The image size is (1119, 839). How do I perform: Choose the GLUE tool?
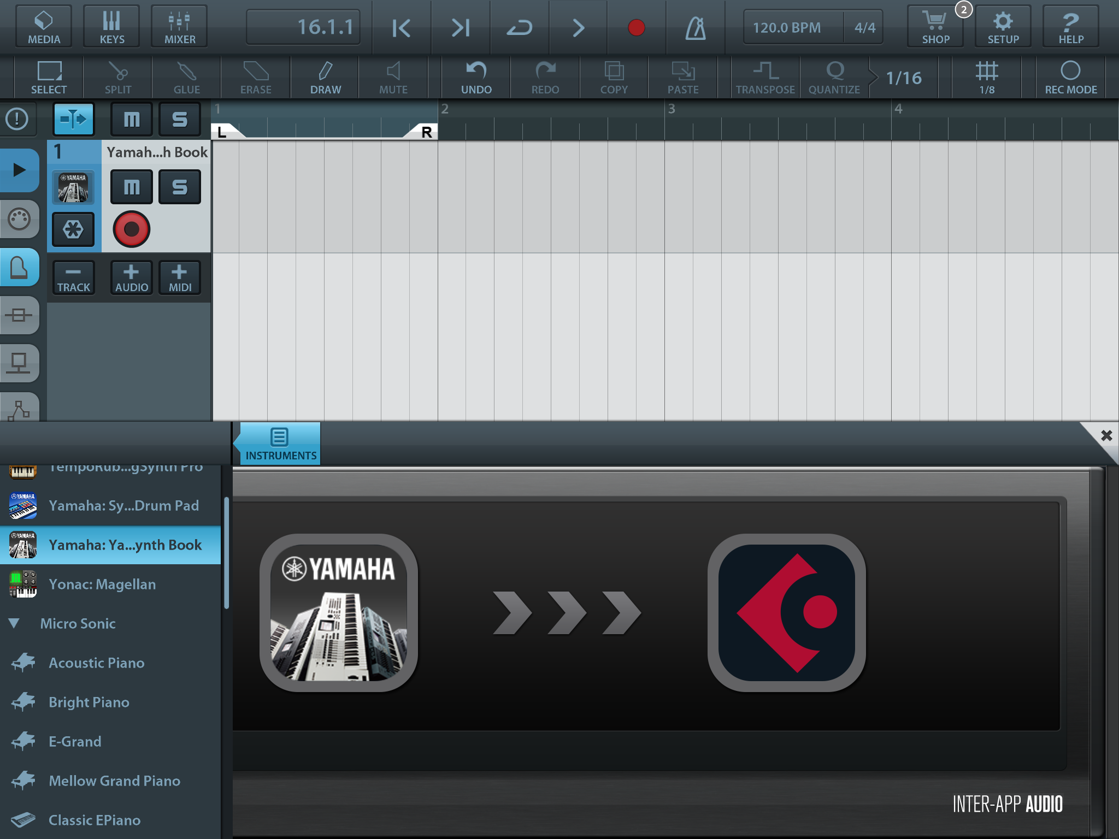(187, 78)
